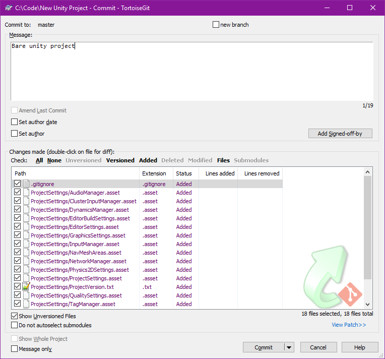Click the Lines added column header
385x359 pixels.
coord(218,173)
